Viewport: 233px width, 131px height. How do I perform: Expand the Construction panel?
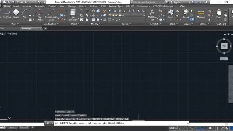coord(51,24)
